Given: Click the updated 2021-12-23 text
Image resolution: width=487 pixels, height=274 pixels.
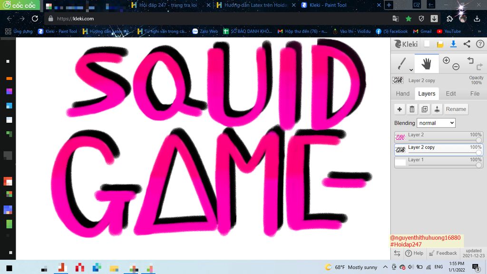Looking at the screenshot, I should click(473, 253).
